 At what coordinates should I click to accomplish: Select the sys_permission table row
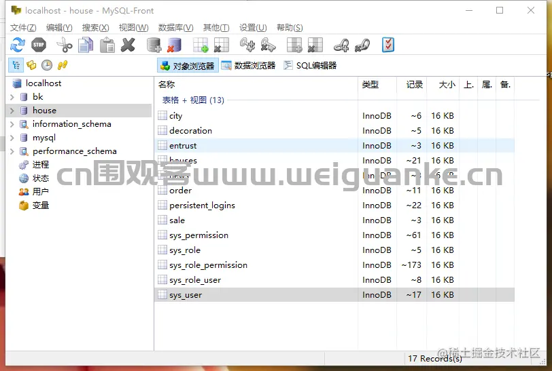pyautogui.click(x=334, y=235)
